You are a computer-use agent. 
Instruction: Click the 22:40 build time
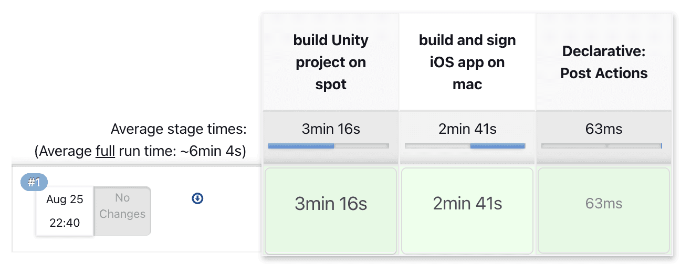[x=65, y=223]
